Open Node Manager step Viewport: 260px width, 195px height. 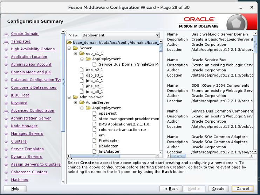tap(24, 126)
